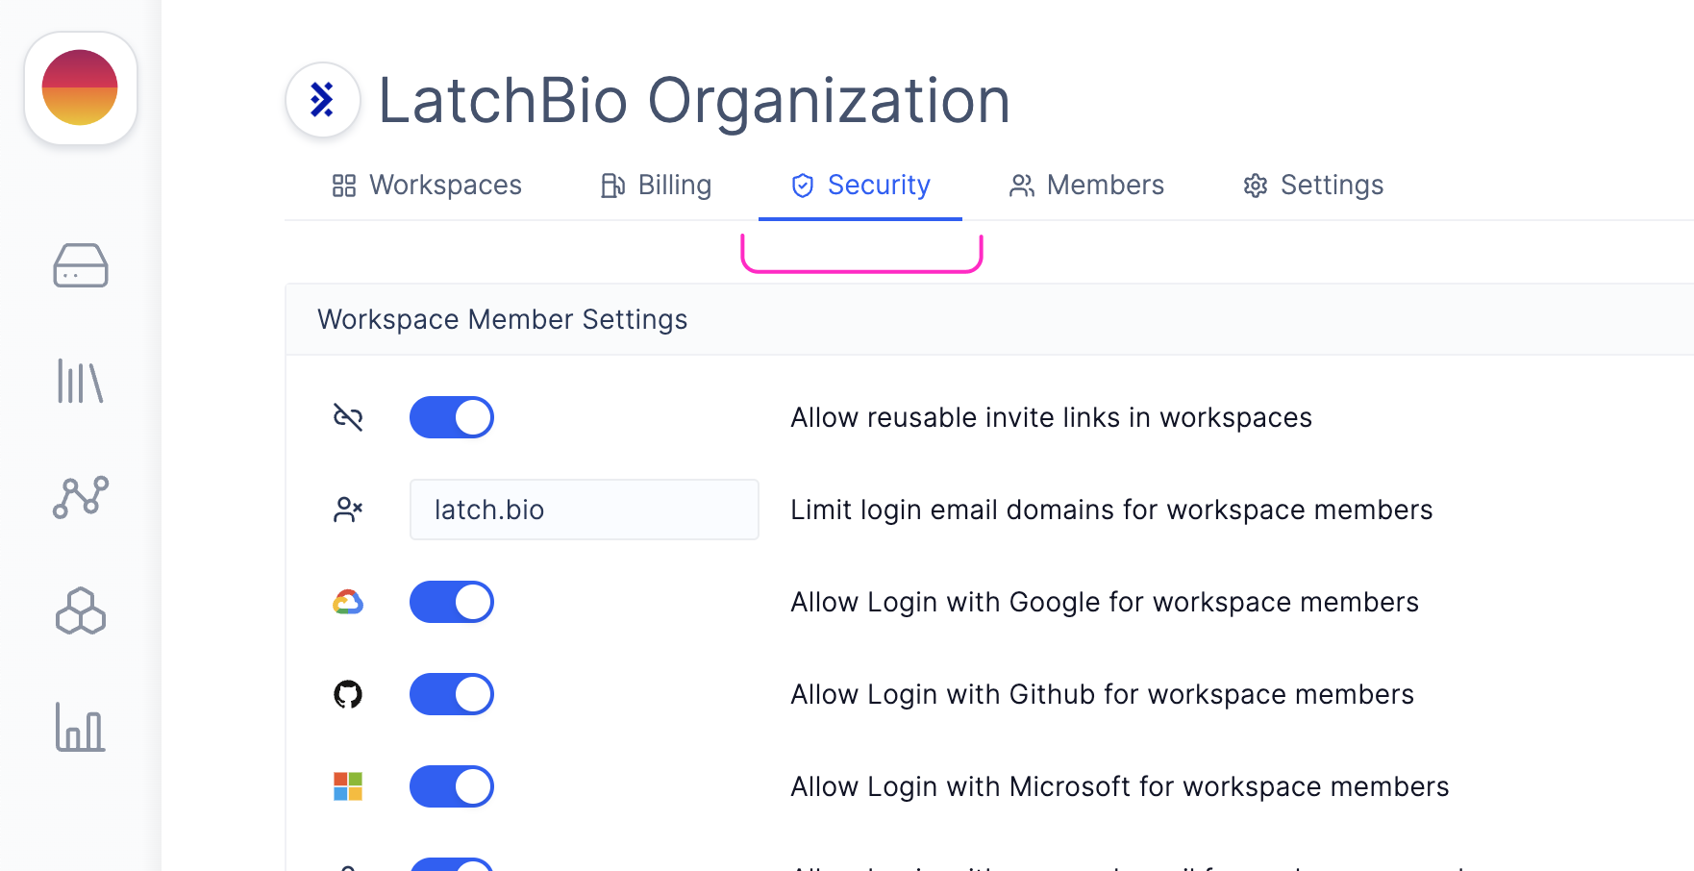The image size is (1694, 871).
Task: Turn off Login with Microsoft switch
Action: (x=452, y=786)
